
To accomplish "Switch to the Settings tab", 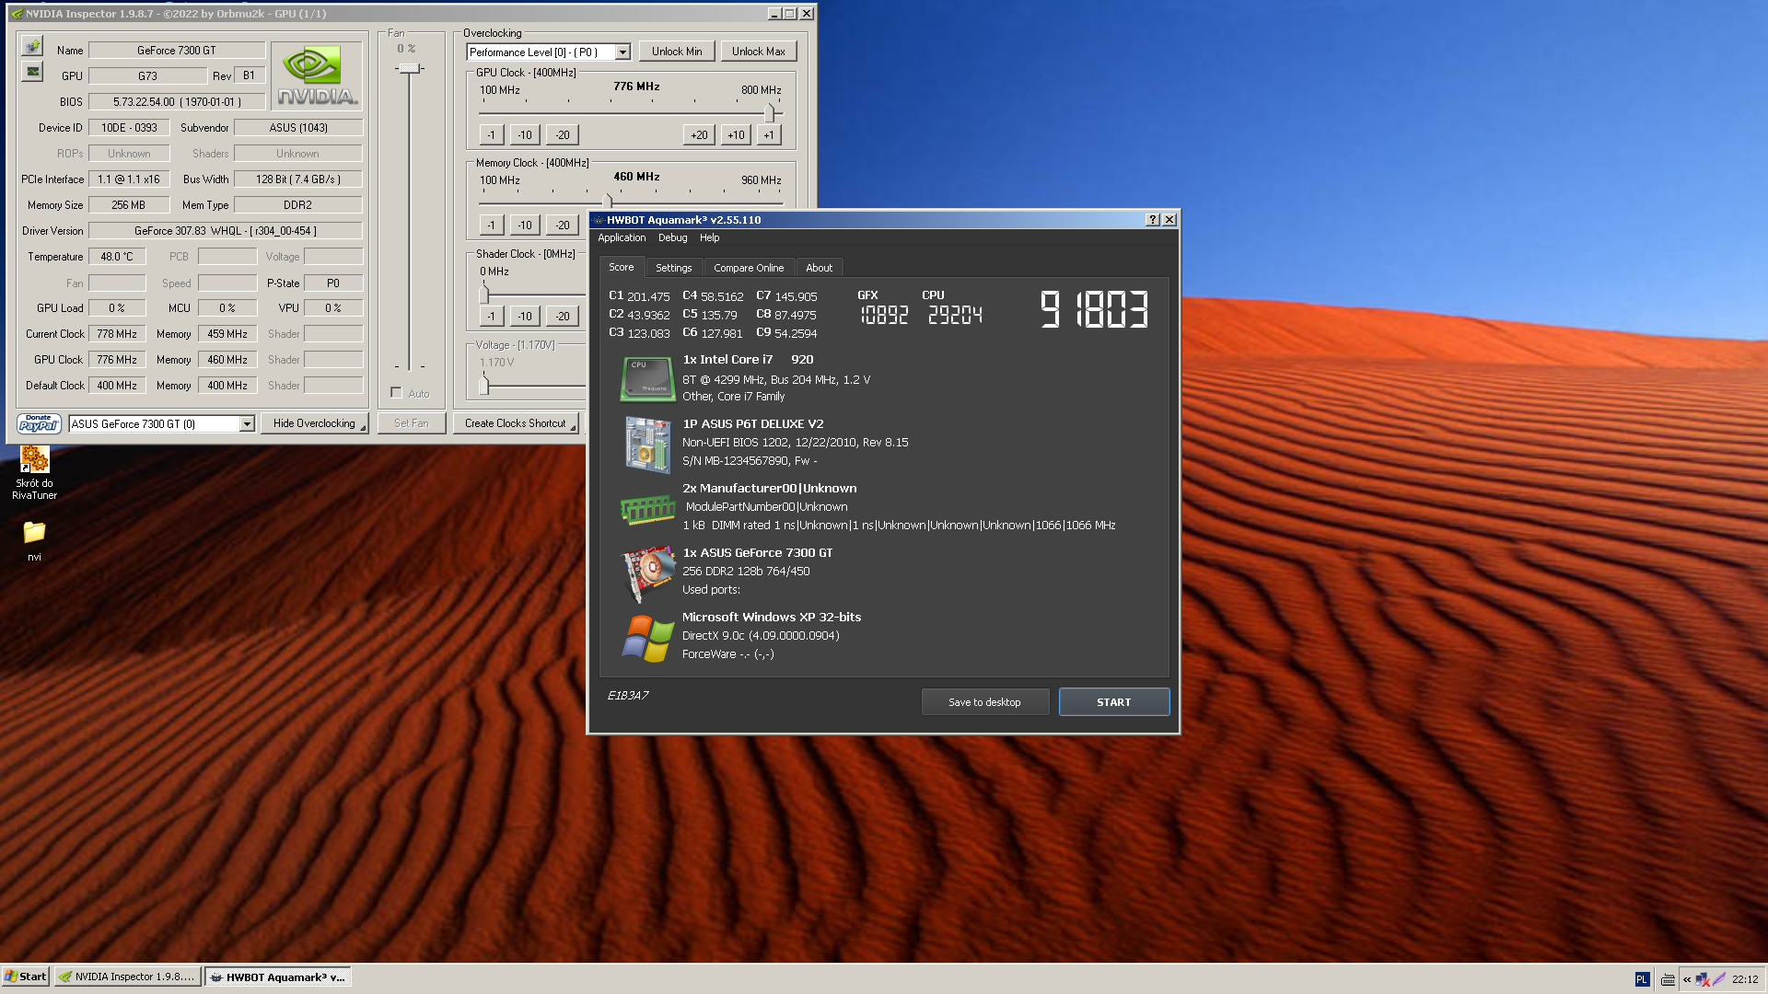I will [673, 268].
